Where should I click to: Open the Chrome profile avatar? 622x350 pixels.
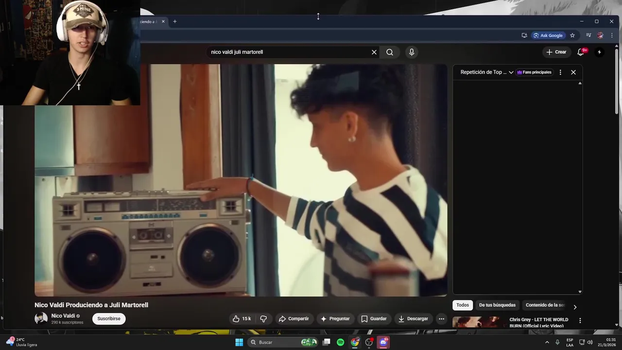pyautogui.click(x=601, y=35)
